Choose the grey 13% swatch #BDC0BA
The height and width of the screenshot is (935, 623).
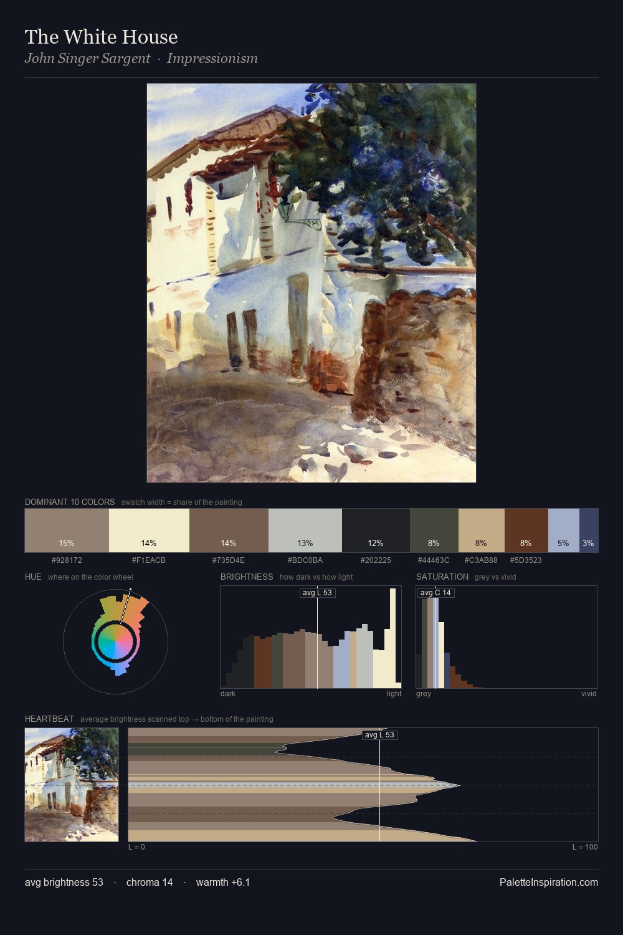pos(305,530)
